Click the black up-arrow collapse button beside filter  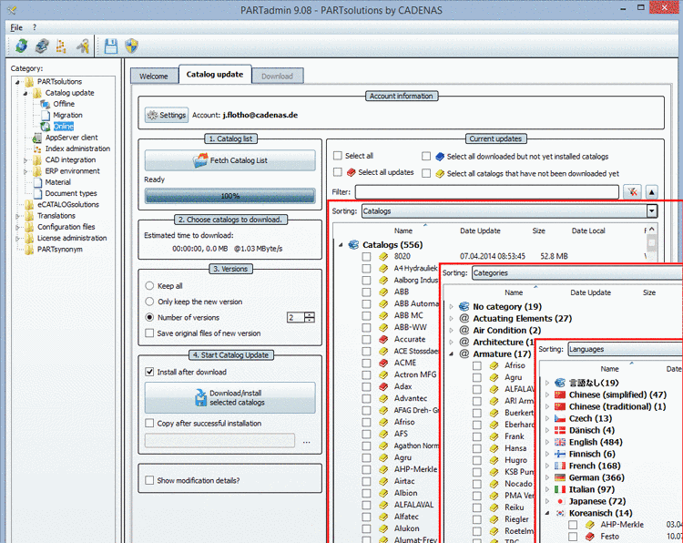tap(652, 191)
